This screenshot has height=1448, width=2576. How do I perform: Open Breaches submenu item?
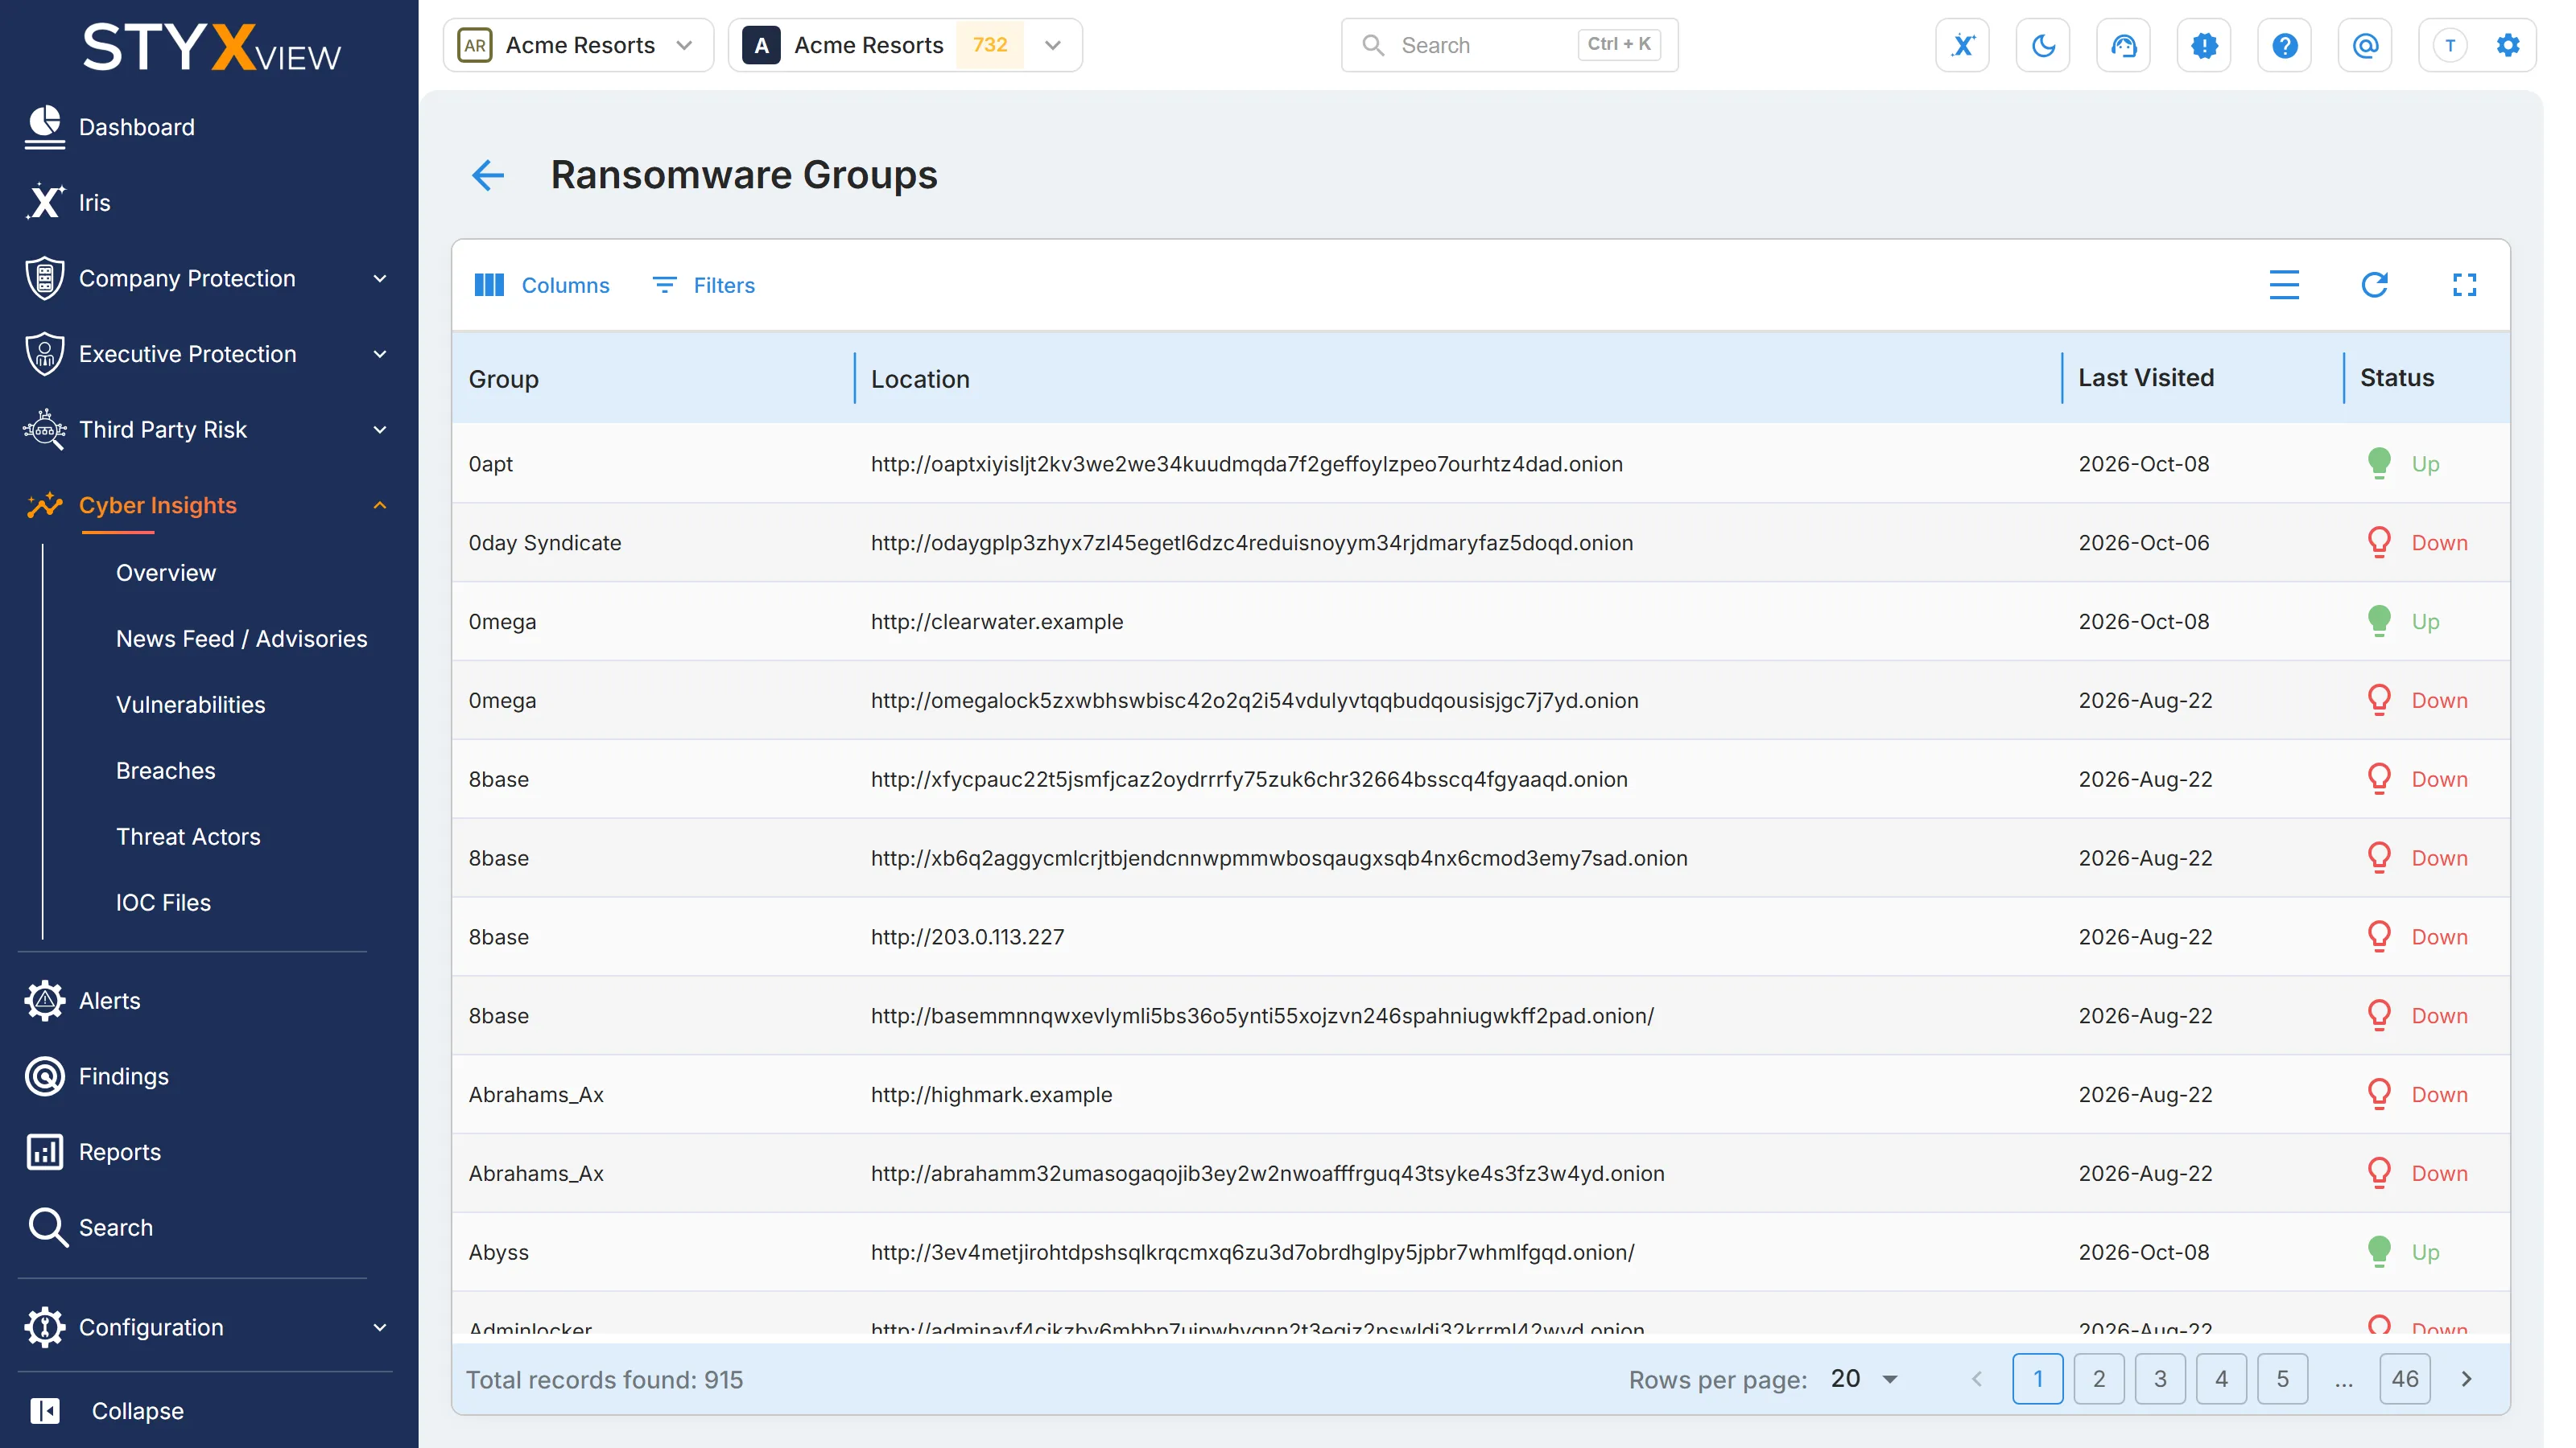point(165,771)
